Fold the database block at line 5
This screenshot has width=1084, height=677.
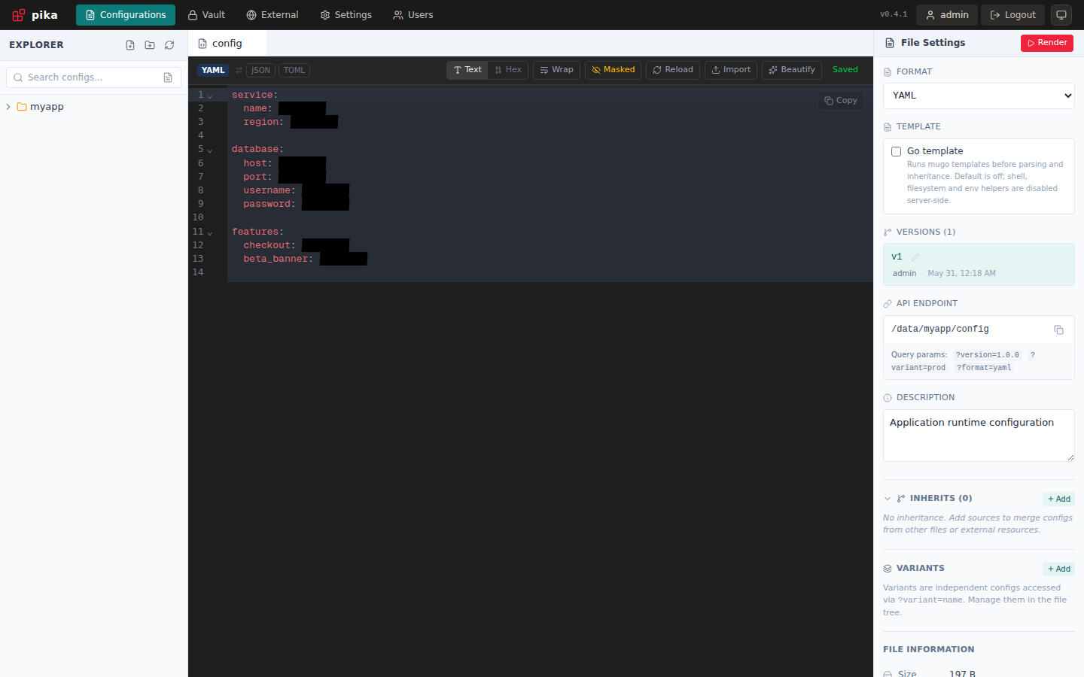point(210,150)
